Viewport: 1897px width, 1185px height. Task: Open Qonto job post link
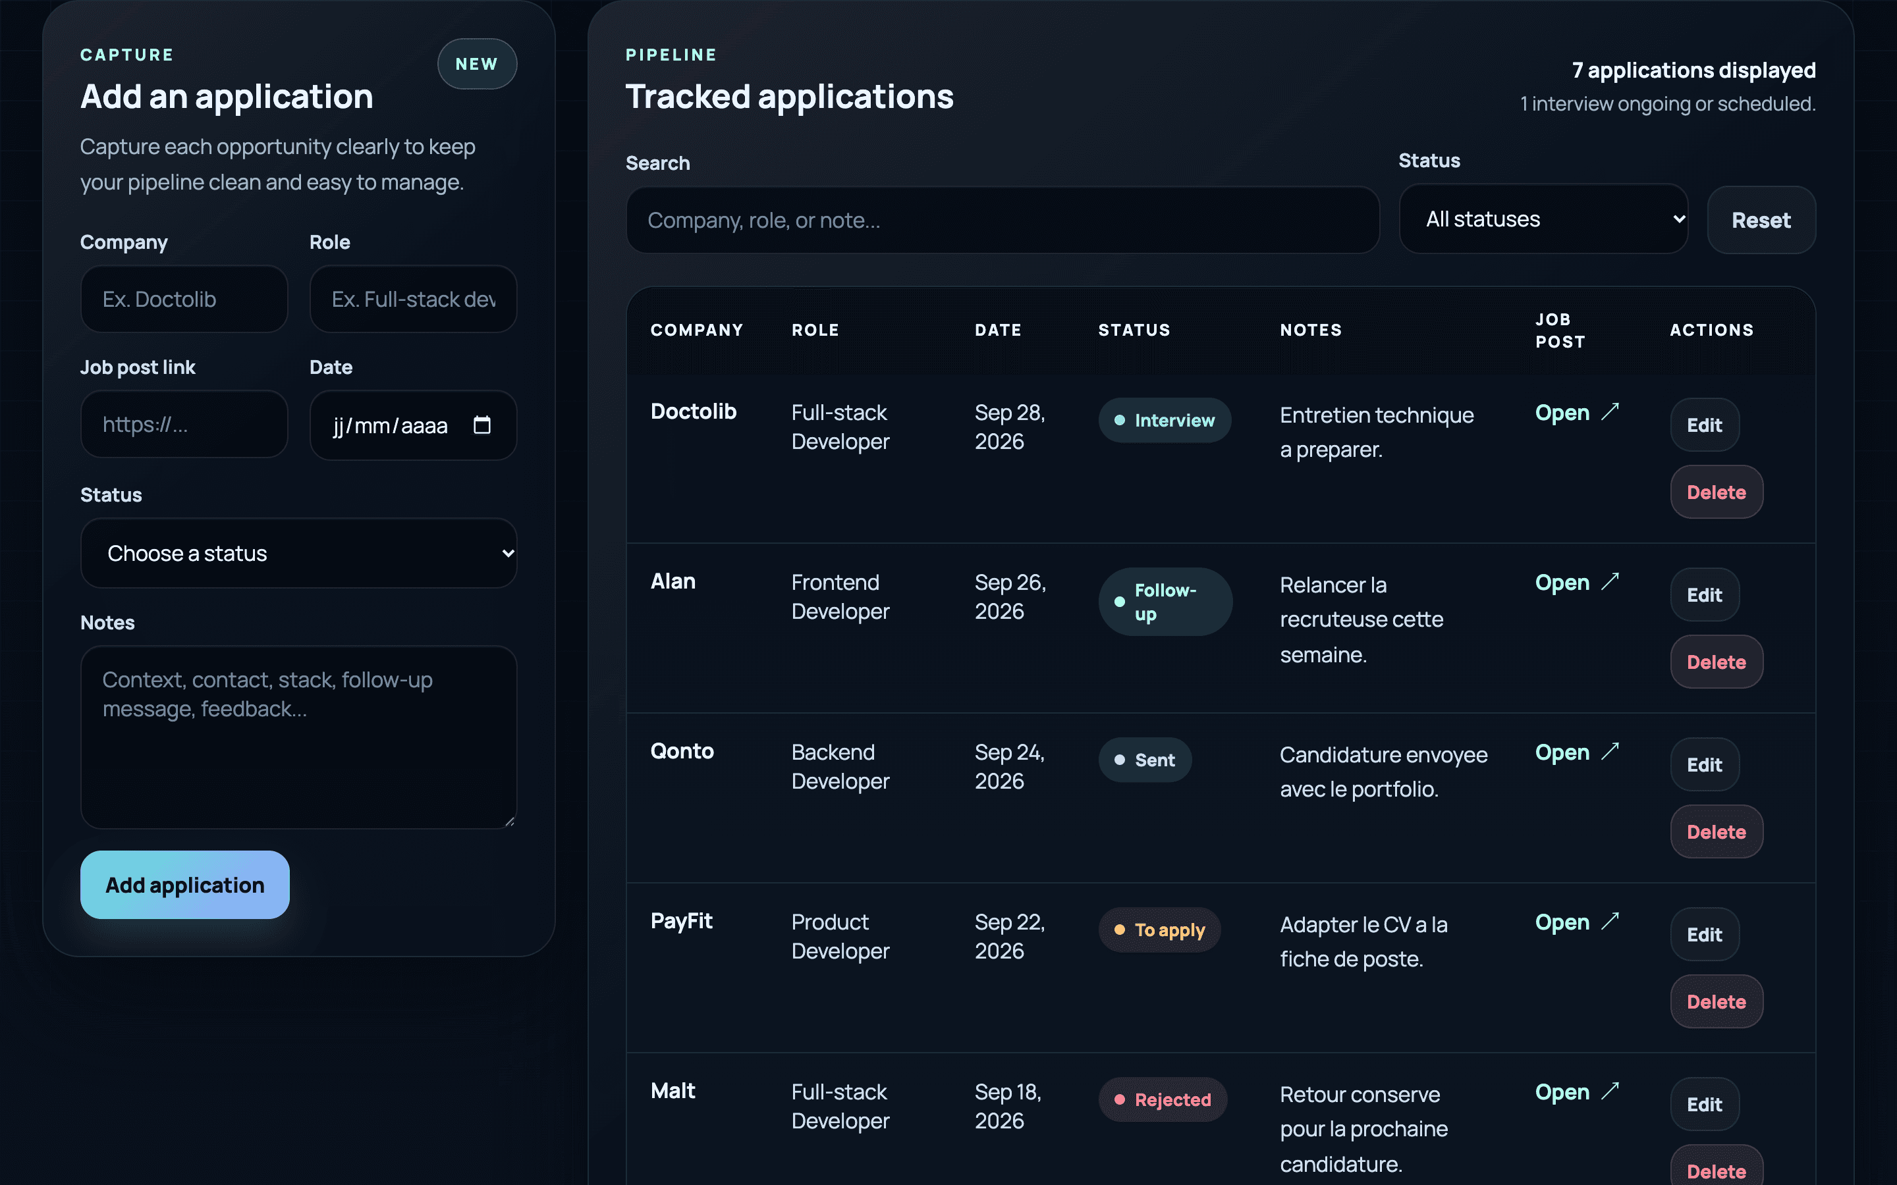click(x=1576, y=752)
